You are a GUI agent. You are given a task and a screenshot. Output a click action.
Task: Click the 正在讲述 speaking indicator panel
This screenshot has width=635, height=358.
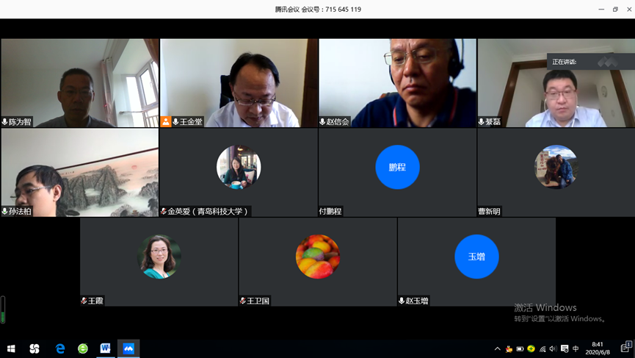coord(585,62)
